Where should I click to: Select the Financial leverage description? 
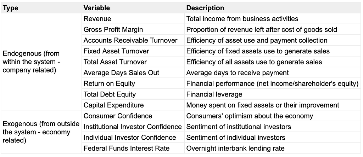273,94
